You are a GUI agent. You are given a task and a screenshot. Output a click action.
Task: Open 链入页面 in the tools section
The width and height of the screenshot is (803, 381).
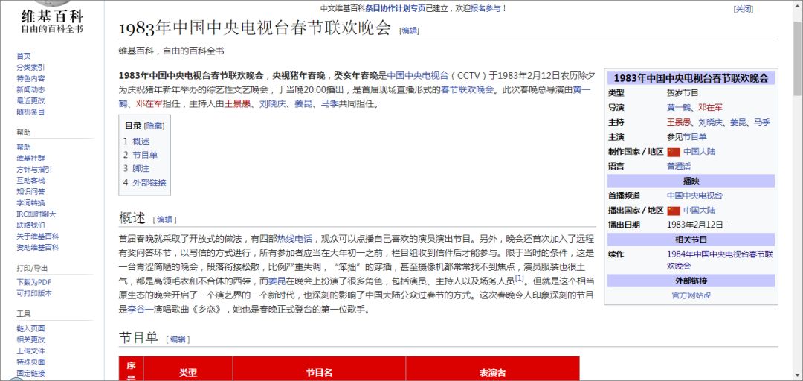[x=30, y=328]
